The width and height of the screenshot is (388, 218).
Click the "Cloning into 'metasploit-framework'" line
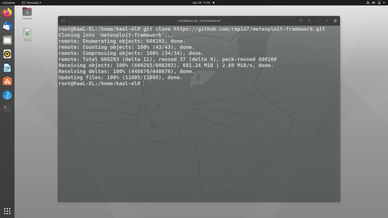click(x=116, y=35)
